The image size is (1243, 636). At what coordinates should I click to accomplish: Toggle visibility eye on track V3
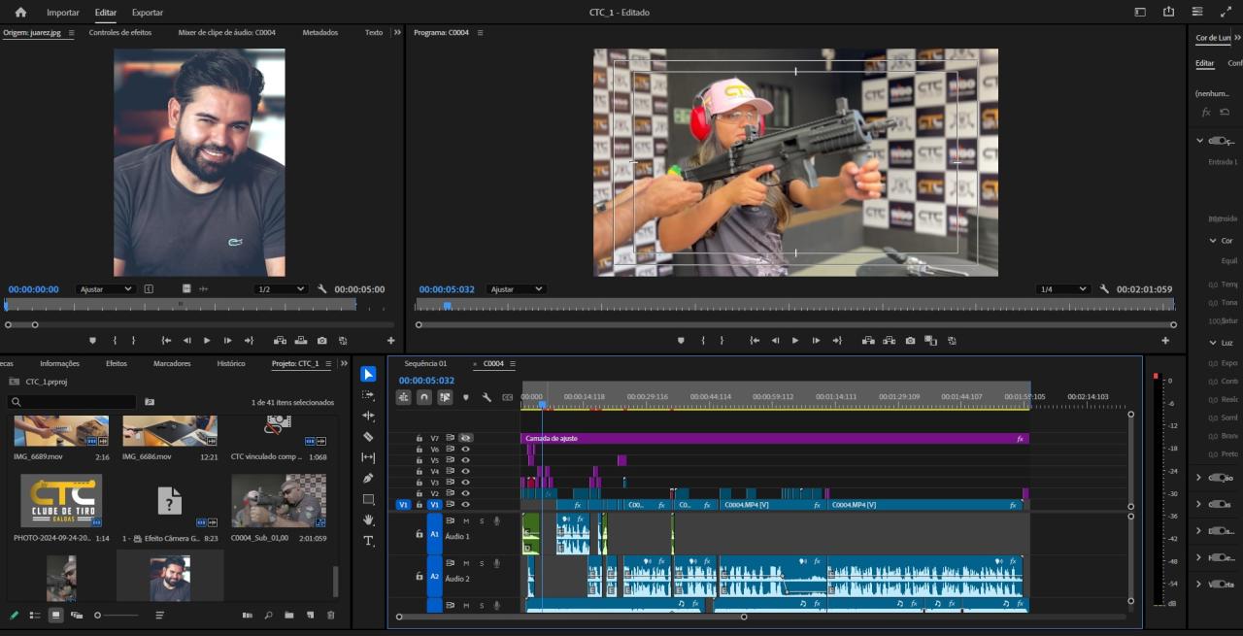click(465, 483)
